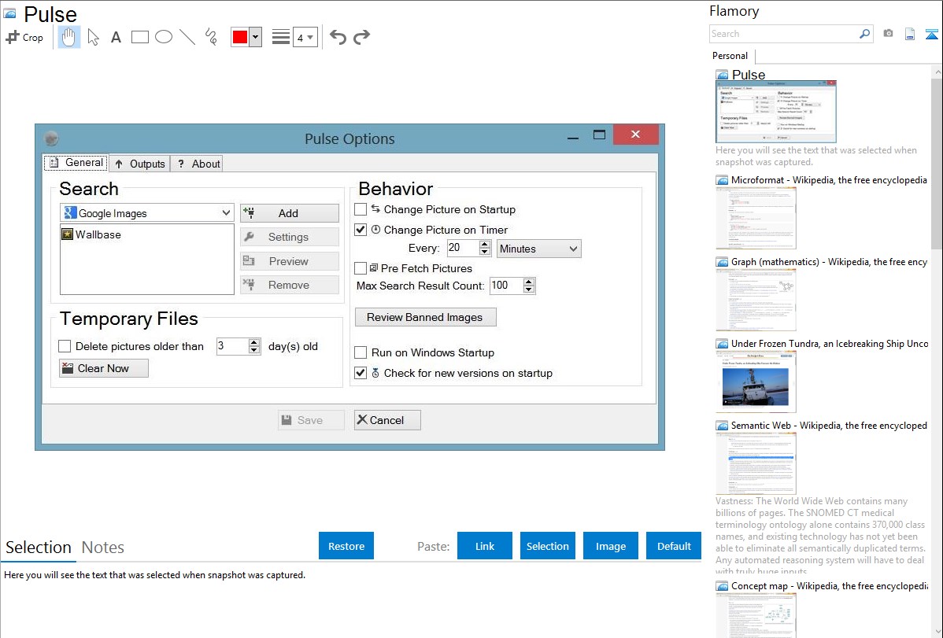Viewport: 943px width, 638px height.
Task: Paste as Link
Action: coord(485,546)
